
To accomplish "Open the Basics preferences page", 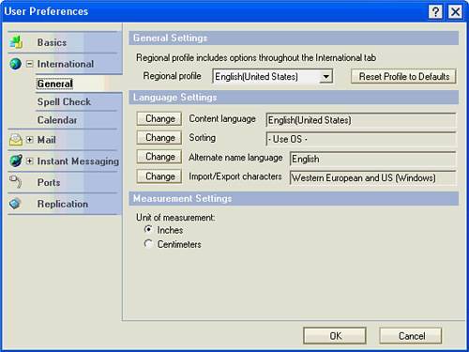I will [x=52, y=42].
